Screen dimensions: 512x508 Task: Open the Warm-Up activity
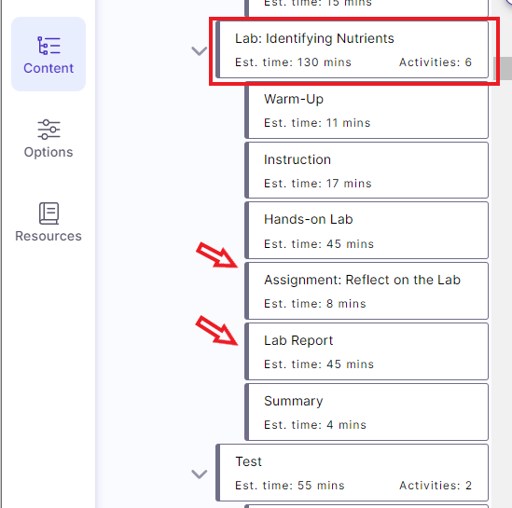(x=367, y=110)
